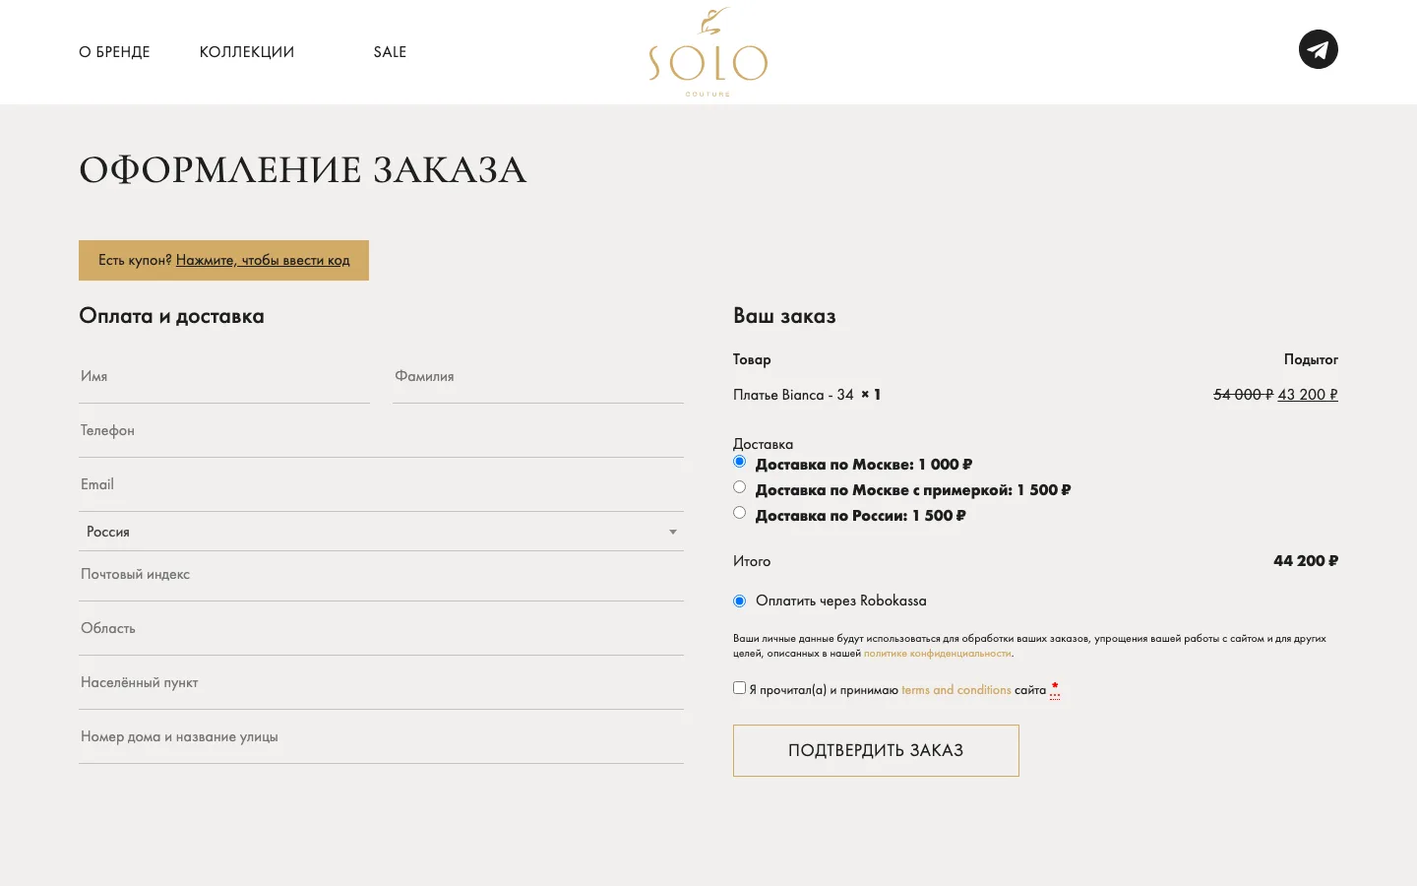
Task: Click the SOLO Couture logo
Action: [x=708, y=52]
